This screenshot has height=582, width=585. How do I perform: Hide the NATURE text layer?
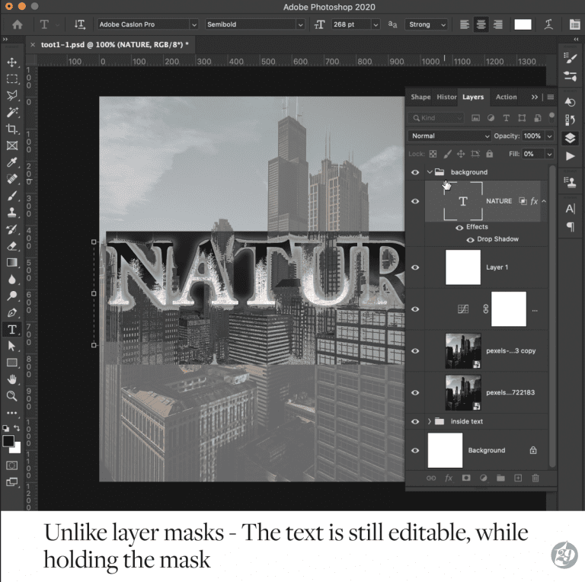(415, 201)
